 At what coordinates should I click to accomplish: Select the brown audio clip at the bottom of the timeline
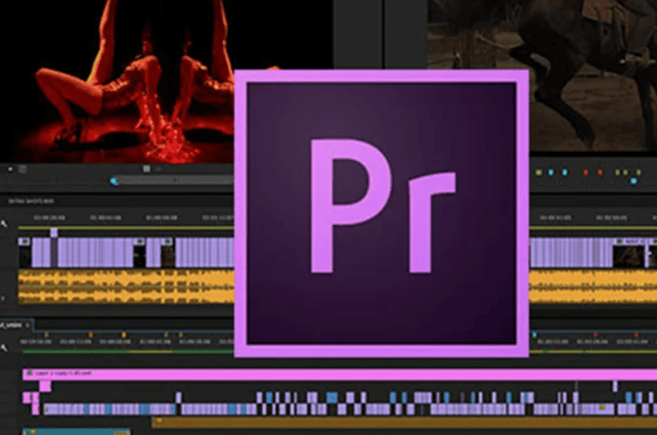pyautogui.click(x=404, y=422)
